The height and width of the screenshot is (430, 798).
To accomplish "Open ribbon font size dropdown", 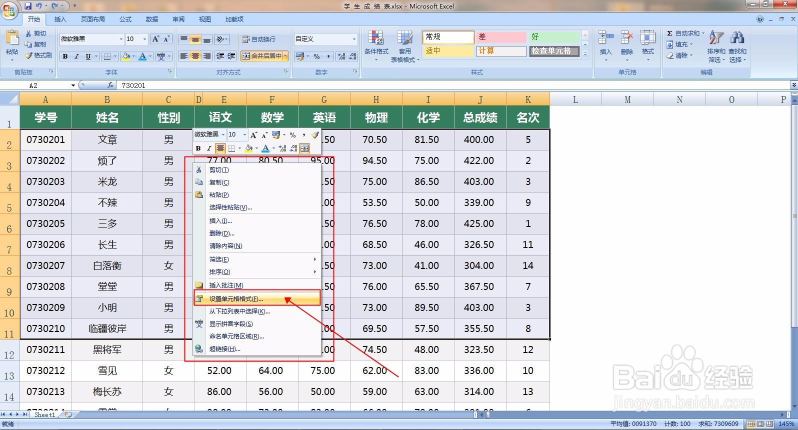I will click(x=145, y=39).
